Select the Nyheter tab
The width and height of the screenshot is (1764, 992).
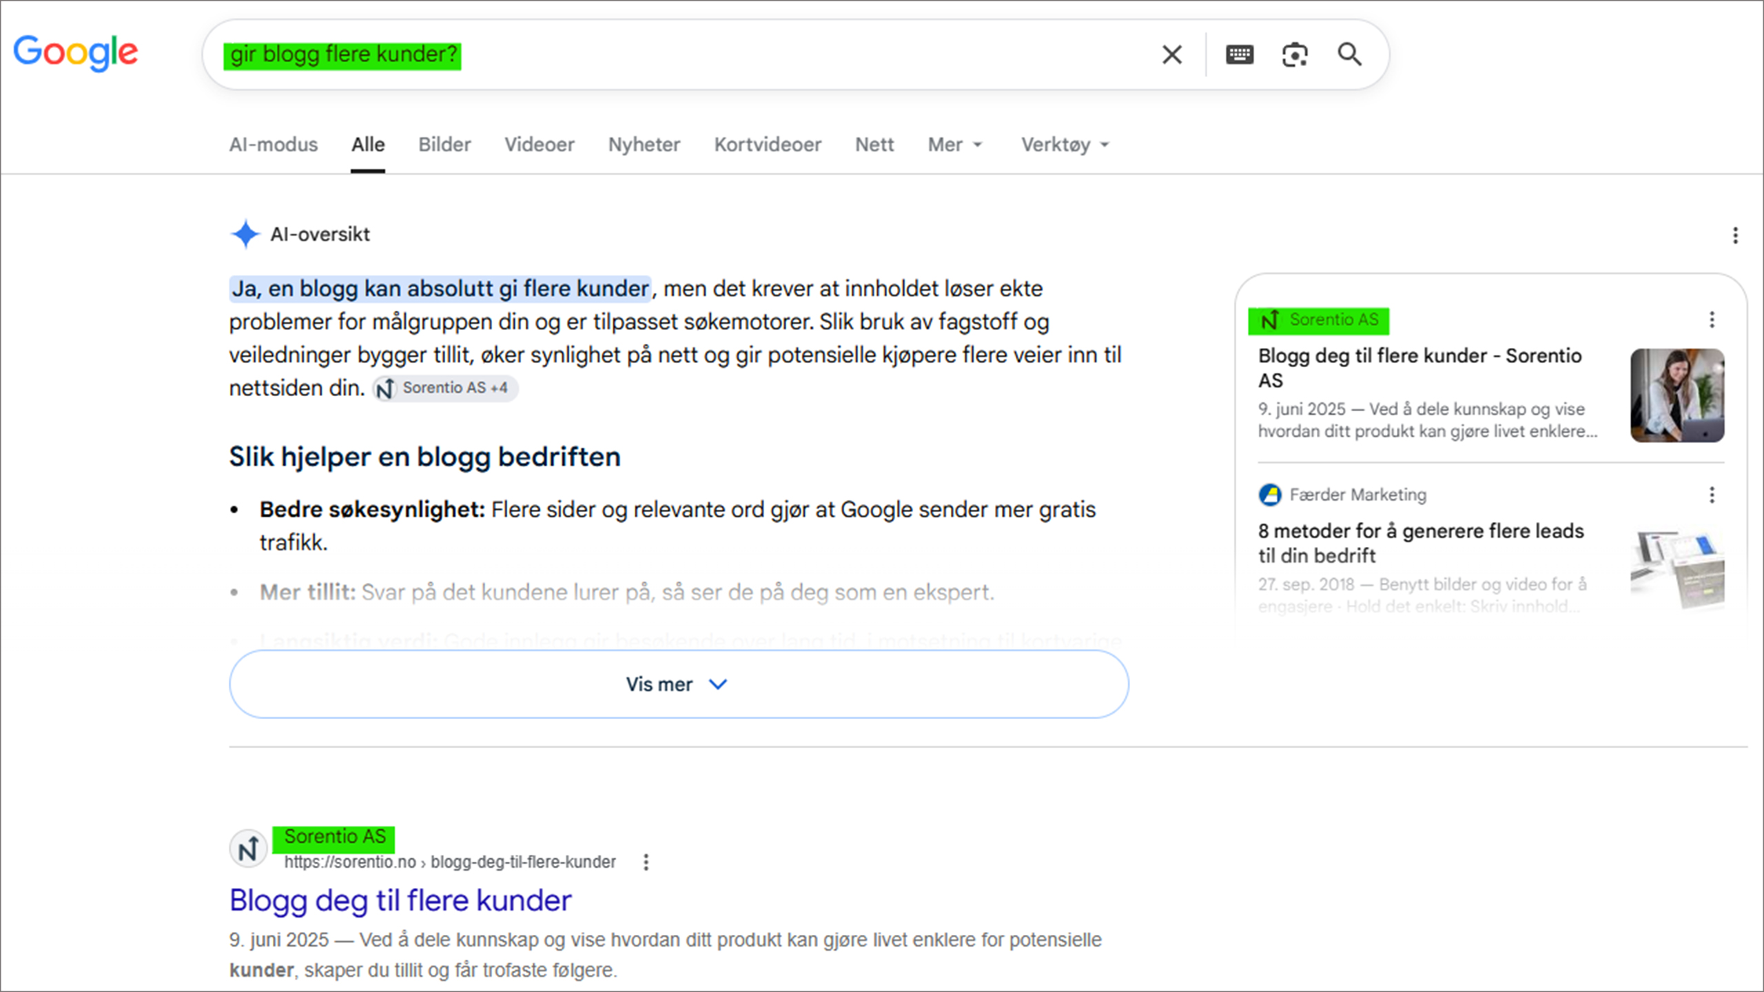[644, 145]
